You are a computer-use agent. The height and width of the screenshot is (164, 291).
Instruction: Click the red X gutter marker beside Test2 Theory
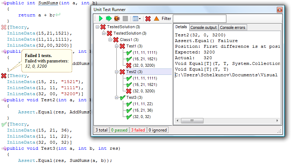coord(4,76)
